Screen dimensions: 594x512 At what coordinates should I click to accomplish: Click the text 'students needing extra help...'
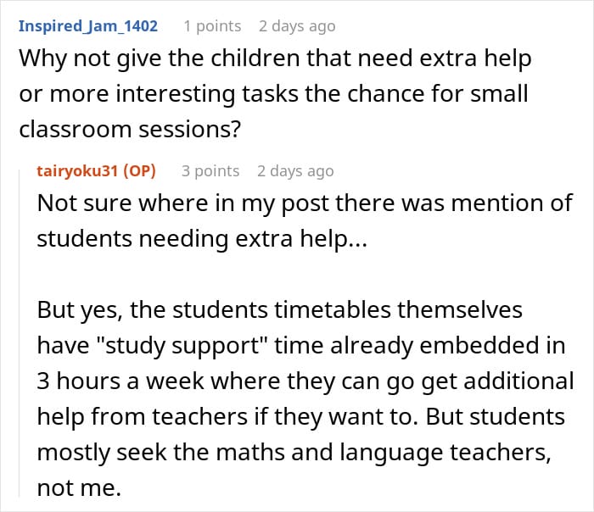click(x=202, y=239)
